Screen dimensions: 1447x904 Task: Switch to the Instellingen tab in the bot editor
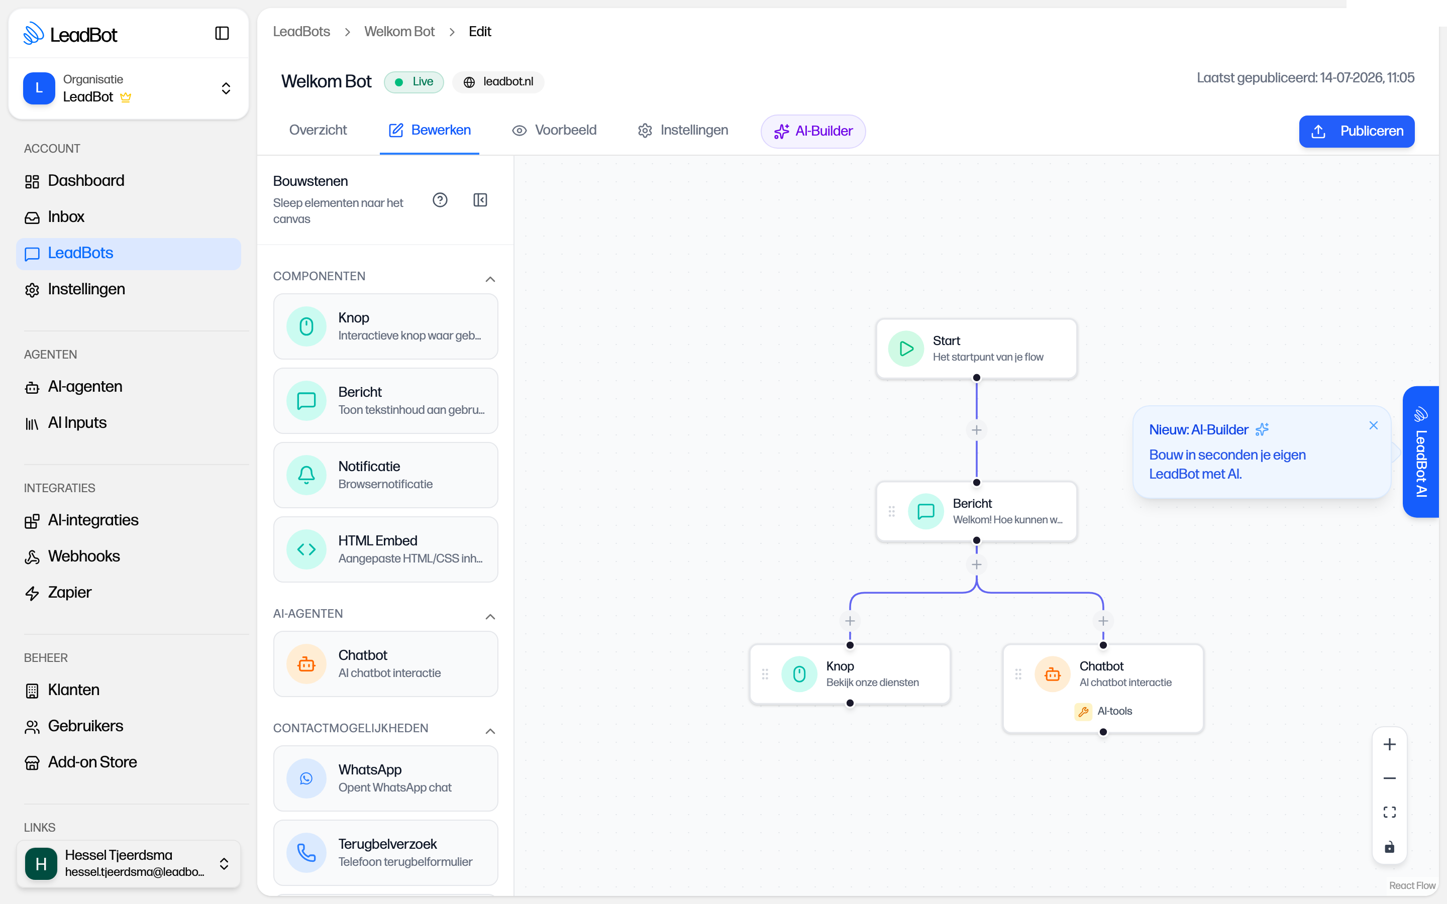[682, 131]
